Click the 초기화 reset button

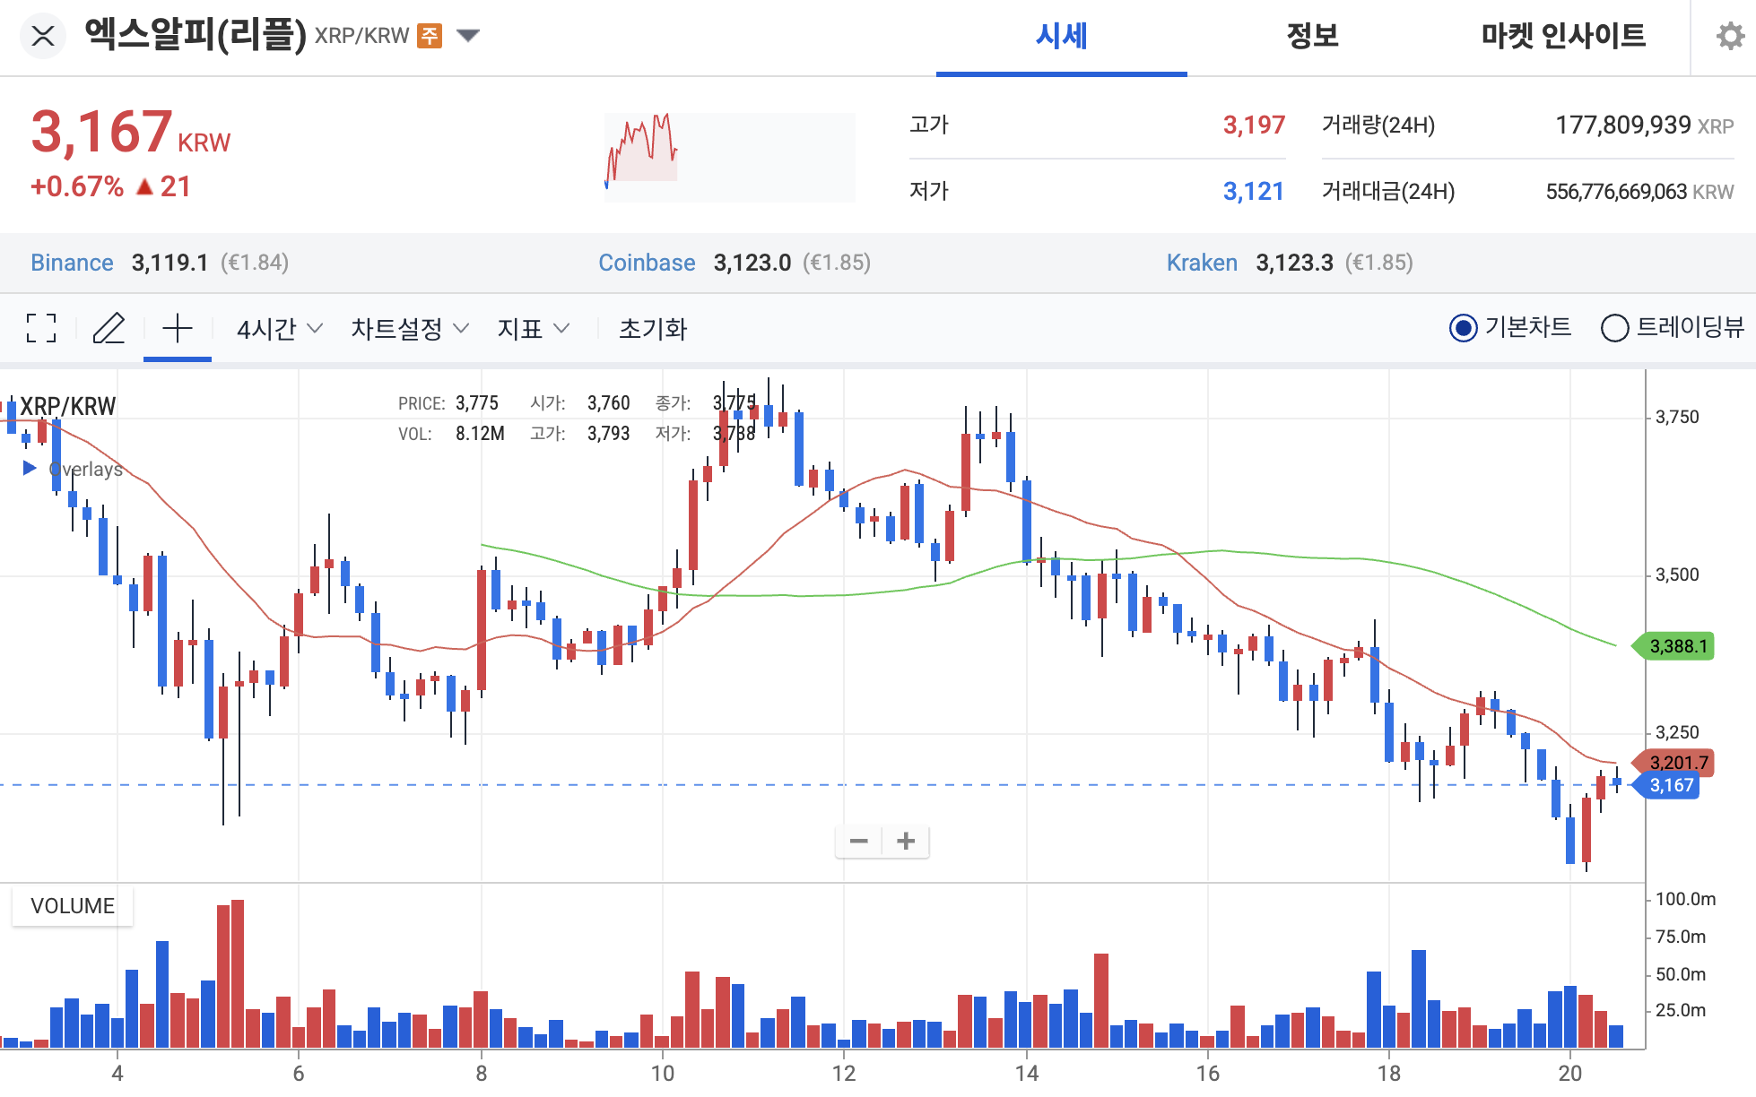point(653,329)
